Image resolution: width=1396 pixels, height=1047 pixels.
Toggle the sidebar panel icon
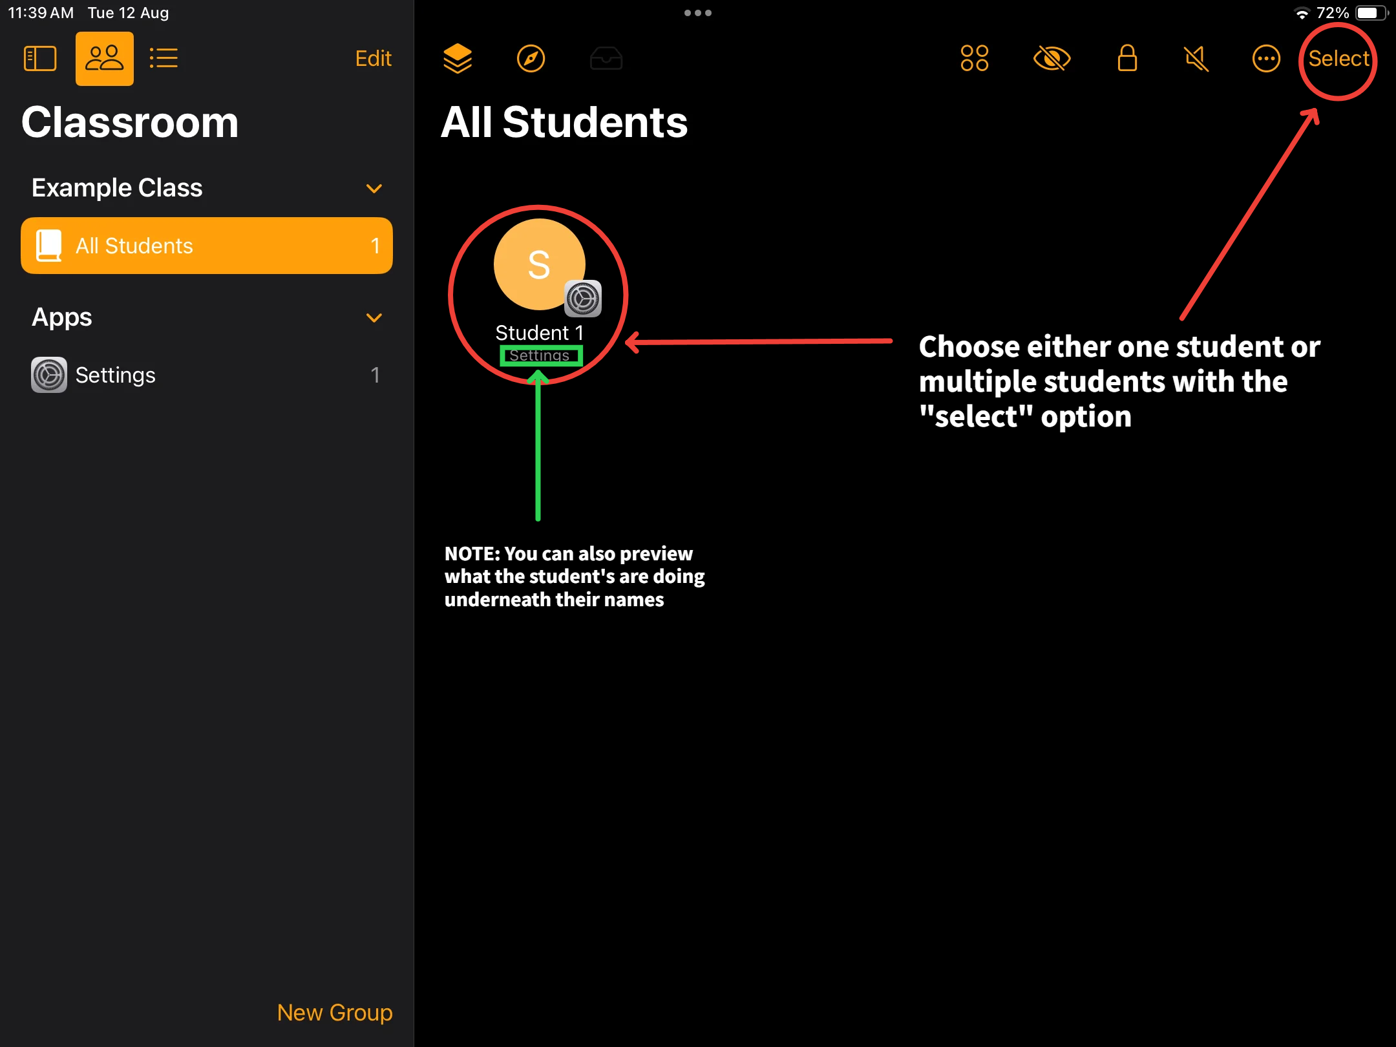(x=40, y=59)
